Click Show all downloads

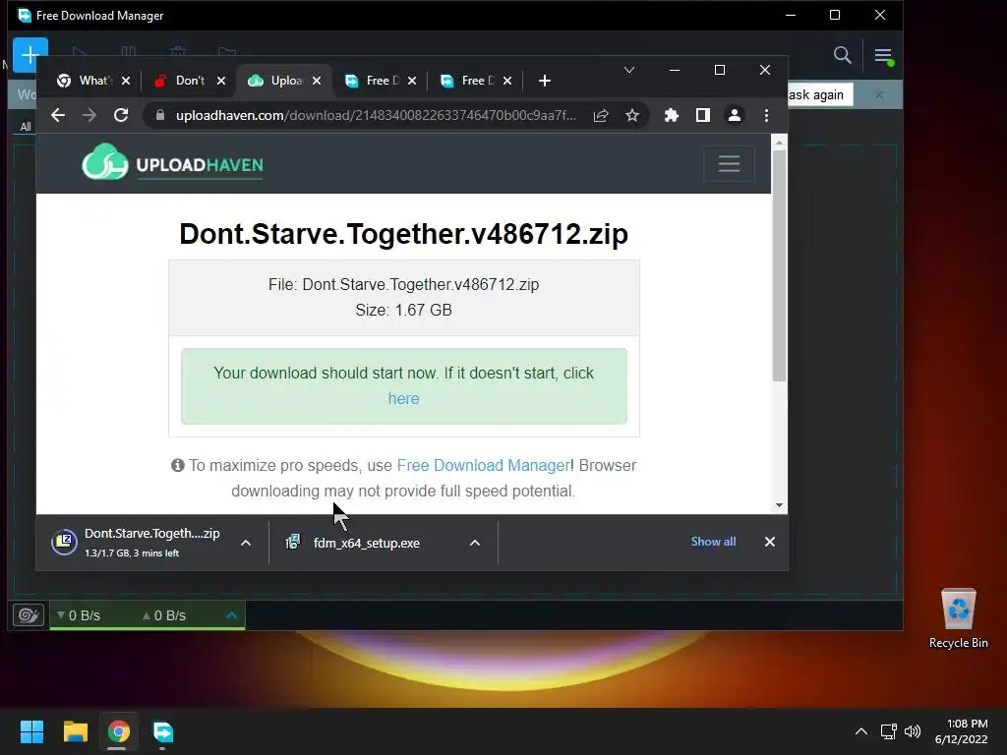click(713, 542)
